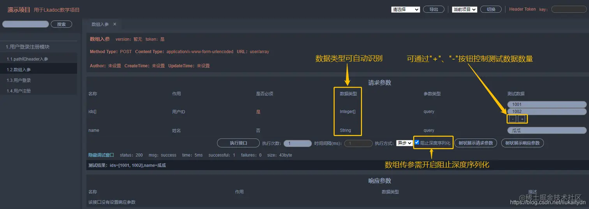Click test data field containing 1002
The image size is (589, 209).
click(x=547, y=111)
